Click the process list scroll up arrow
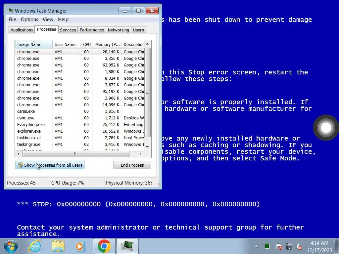The width and height of the screenshot is (339, 254). tap(147, 44)
